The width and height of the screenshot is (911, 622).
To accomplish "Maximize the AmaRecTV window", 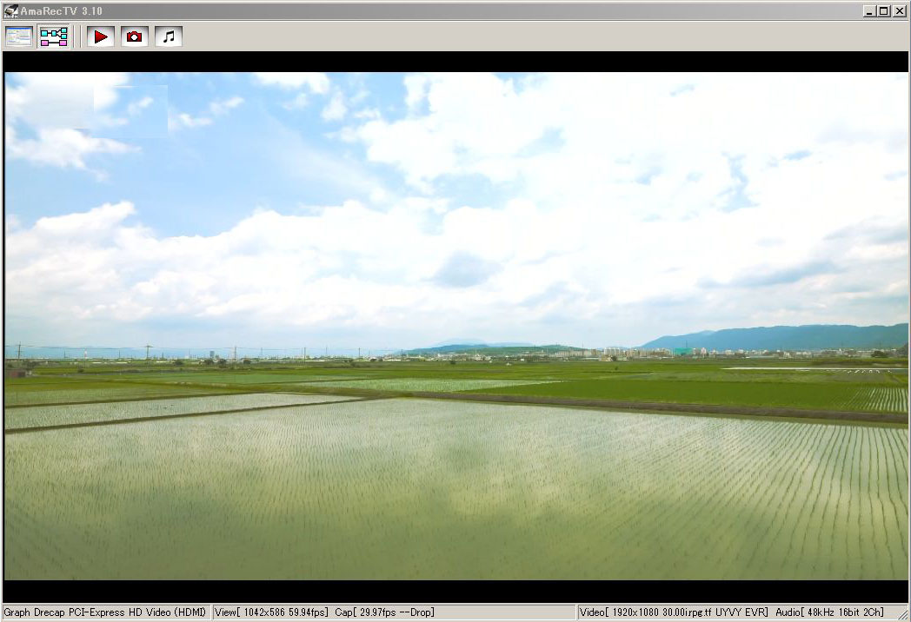I will click(884, 11).
